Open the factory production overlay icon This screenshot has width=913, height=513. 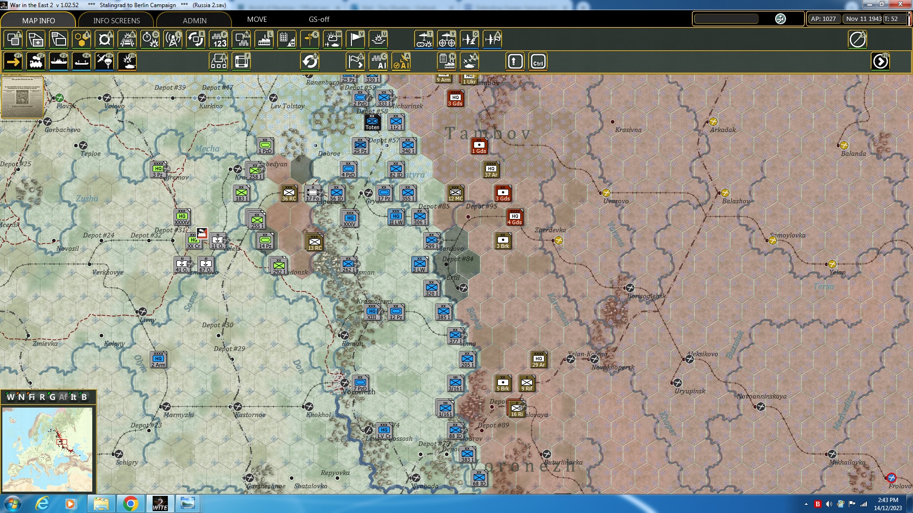(264, 39)
